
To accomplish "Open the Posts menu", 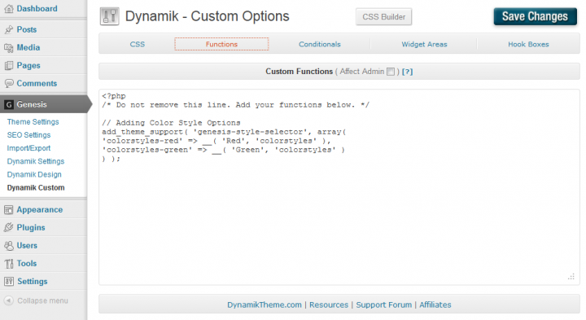I will click(27, 29).
